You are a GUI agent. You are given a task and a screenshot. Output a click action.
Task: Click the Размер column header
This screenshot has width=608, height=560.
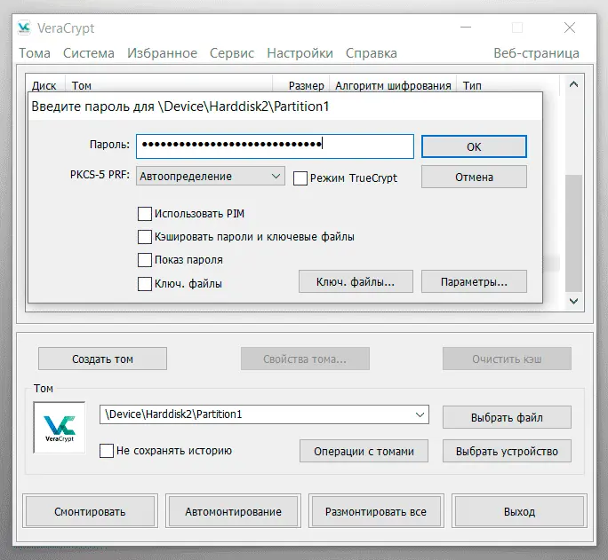click(301, 85)
